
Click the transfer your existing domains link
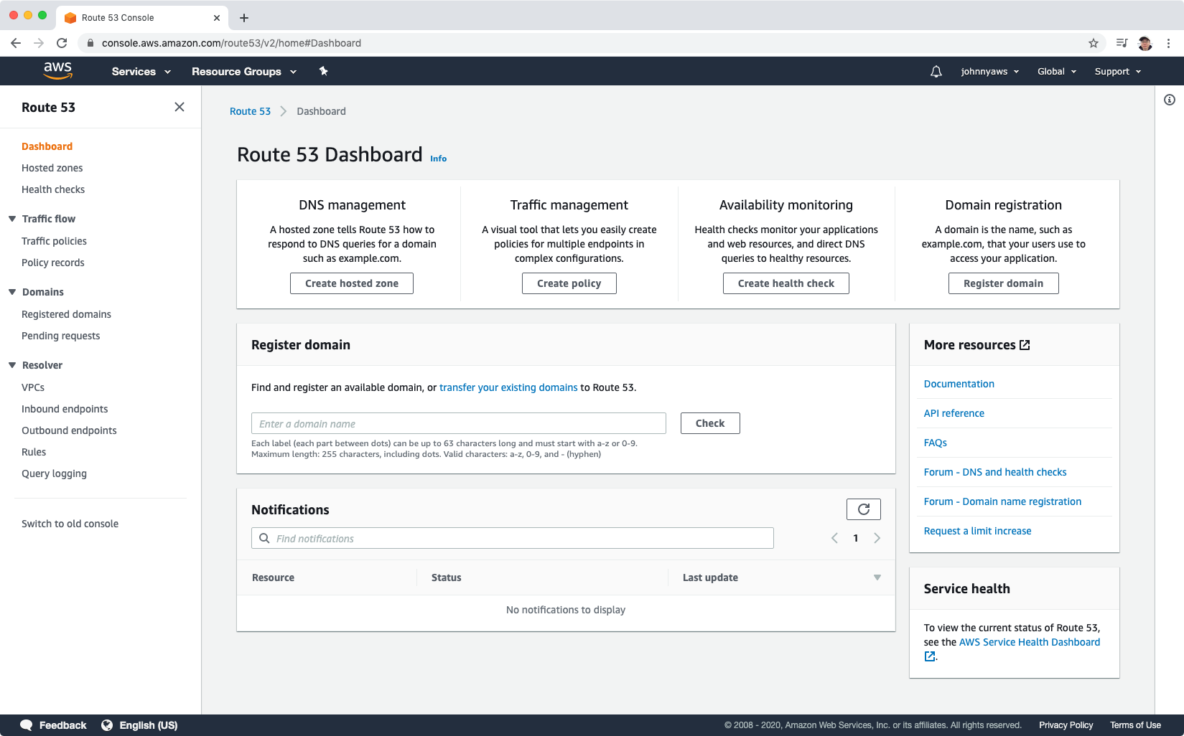tap(508, 387)
